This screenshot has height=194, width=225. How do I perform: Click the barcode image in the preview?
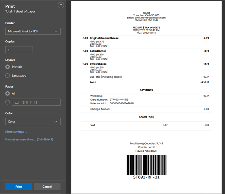[x=146, y=165]
